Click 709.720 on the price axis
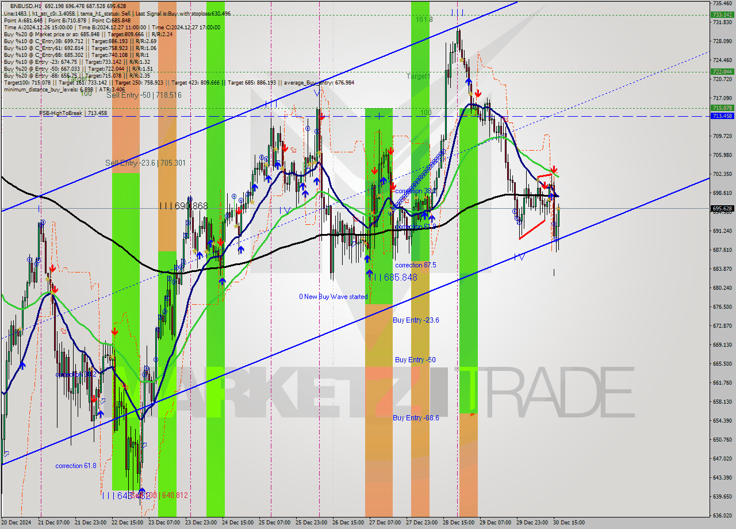The height and width of the screenshot is (529, 736). coord(722,136)
